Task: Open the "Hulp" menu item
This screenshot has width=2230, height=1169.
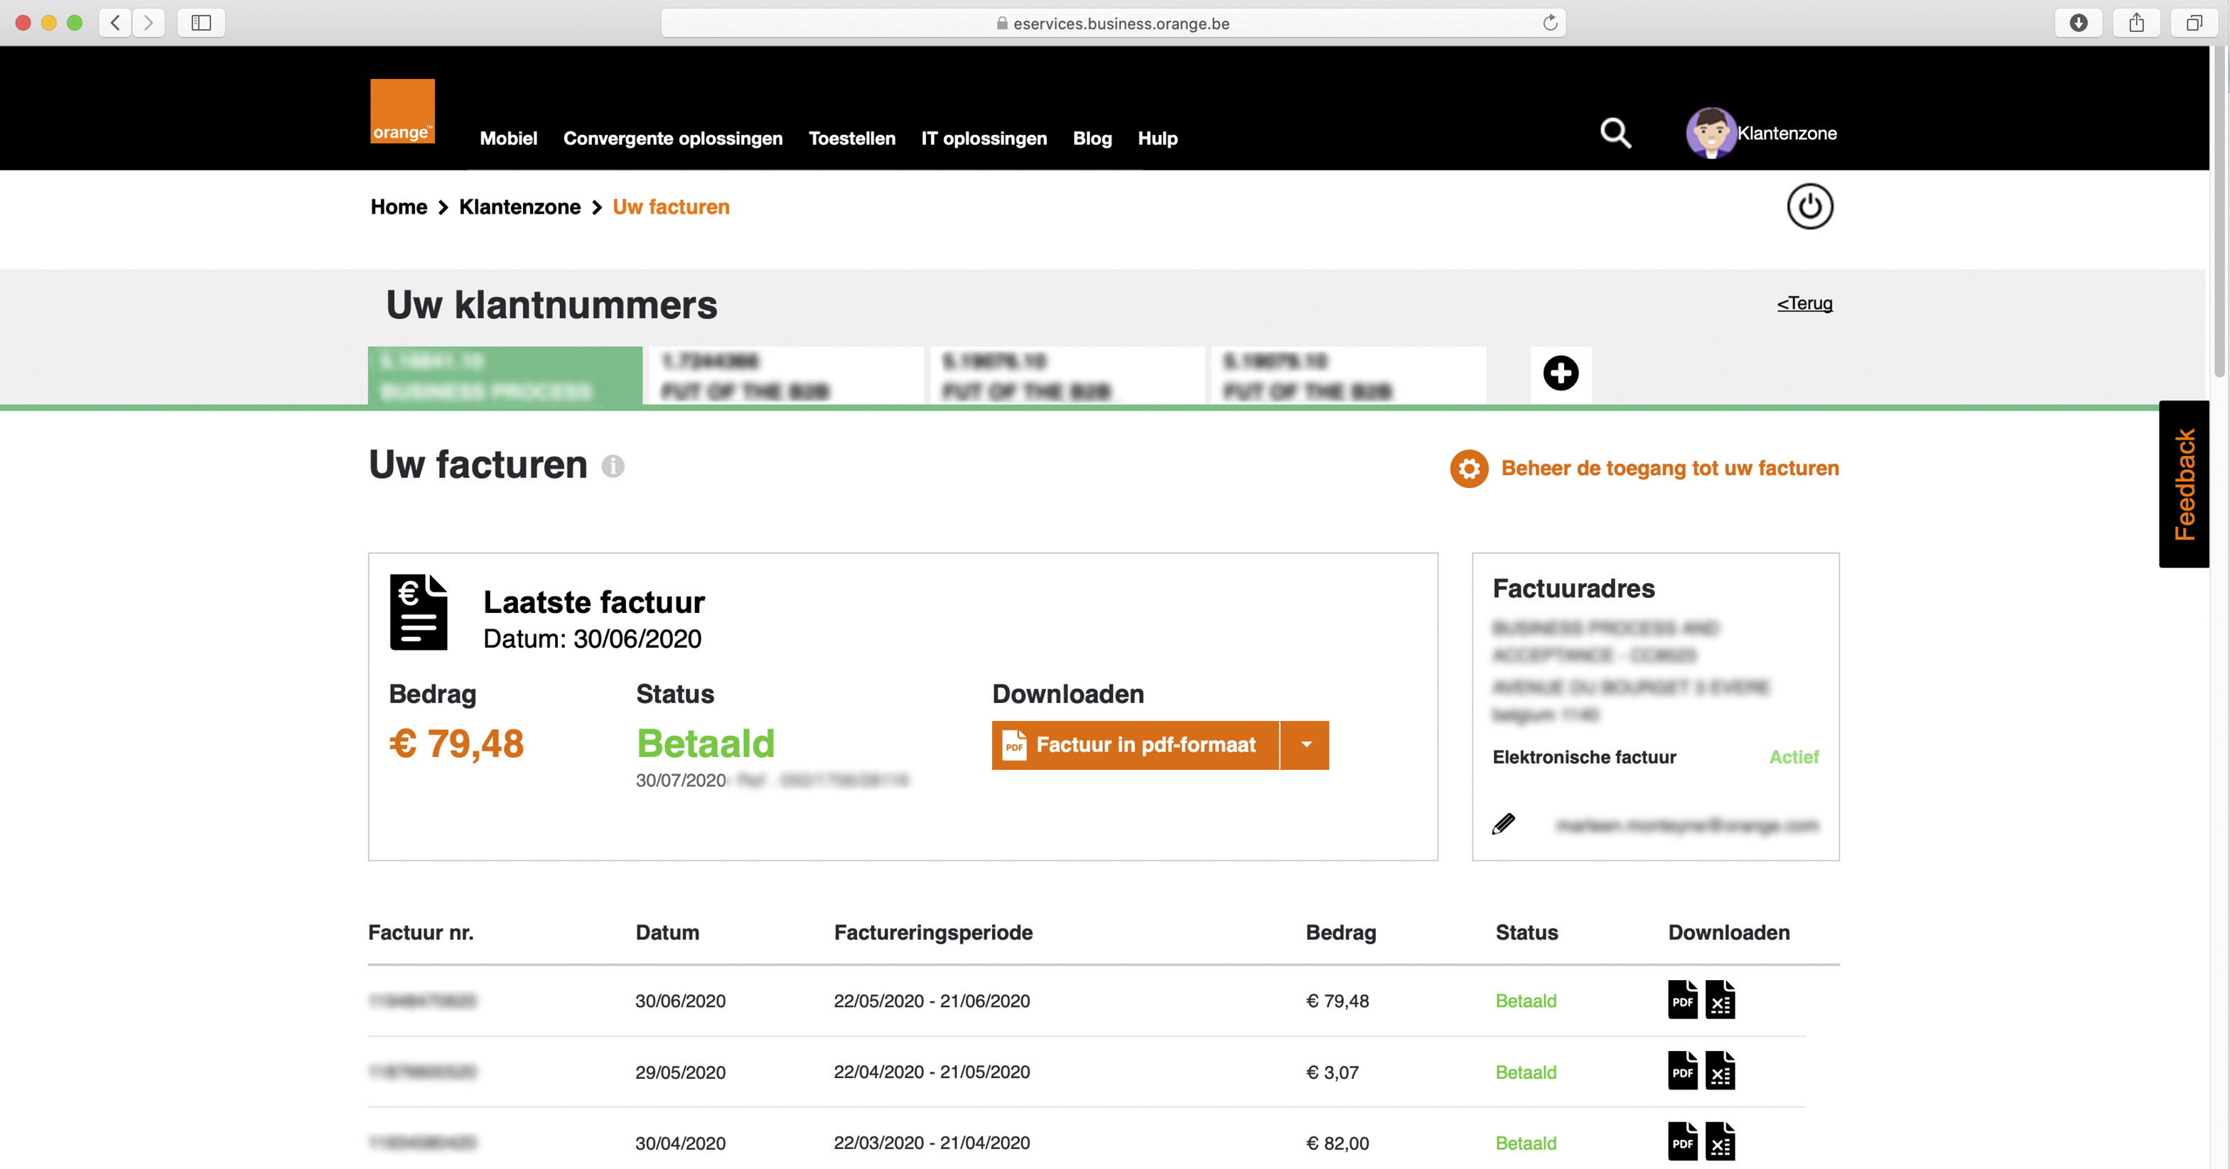Action: click(x=1158, y=138)
